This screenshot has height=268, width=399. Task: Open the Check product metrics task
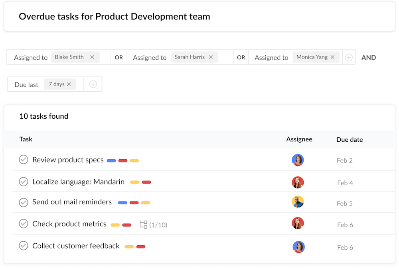tap(69, 224)
